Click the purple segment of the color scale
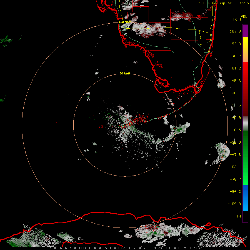 (245, 31)
